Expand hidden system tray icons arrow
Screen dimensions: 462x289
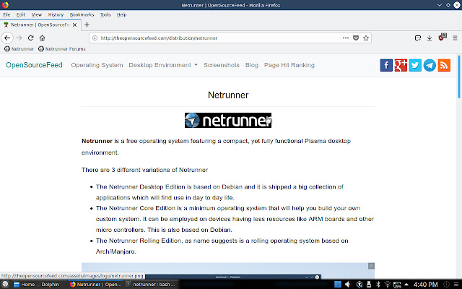pos(406,284)
